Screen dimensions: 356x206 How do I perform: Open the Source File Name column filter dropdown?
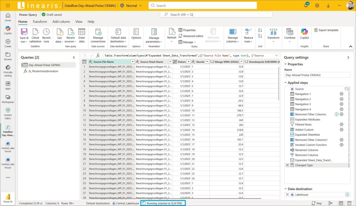pyautogui.click(x=132, y=62)
